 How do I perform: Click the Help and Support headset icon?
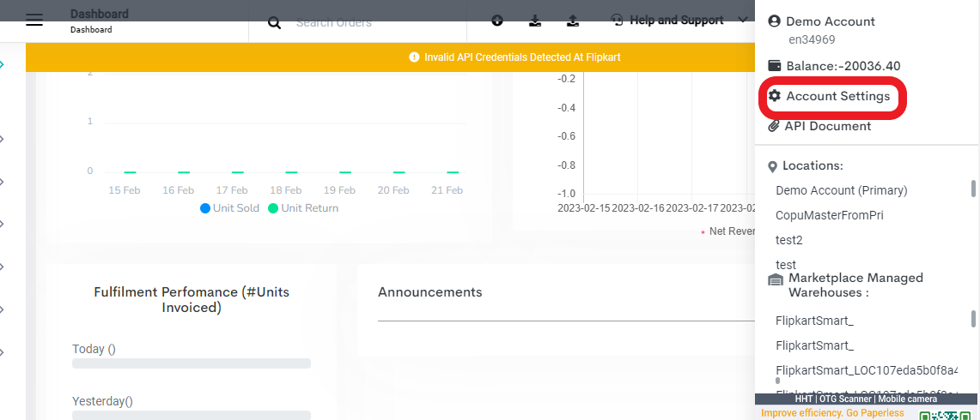[x=617, y=21]
